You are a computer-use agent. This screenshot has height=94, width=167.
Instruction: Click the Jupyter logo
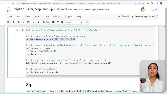click(x=15, y=9)
